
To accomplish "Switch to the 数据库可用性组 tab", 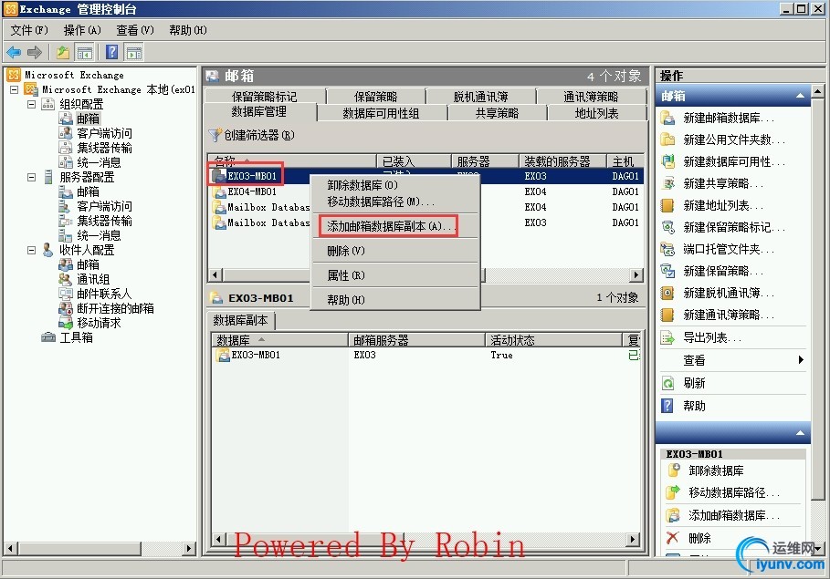I will [381, 113].
